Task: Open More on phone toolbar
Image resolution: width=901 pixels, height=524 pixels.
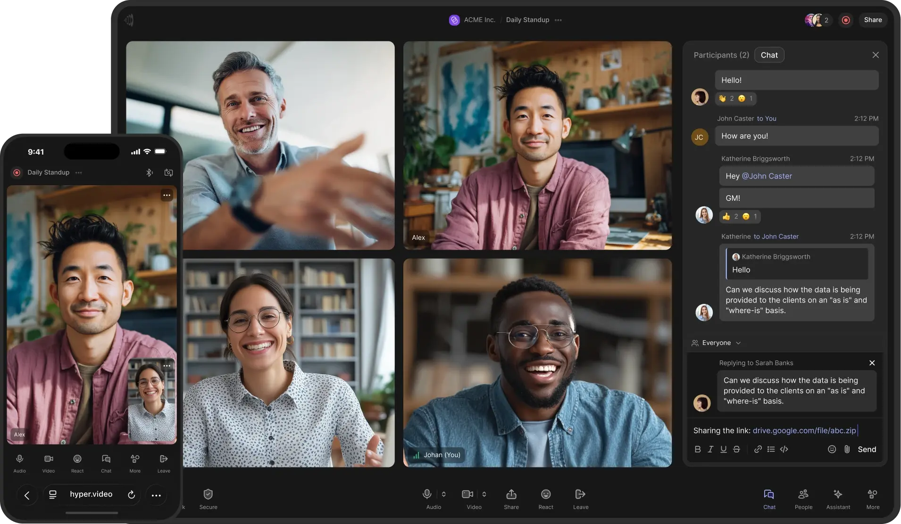Action: 135,463
